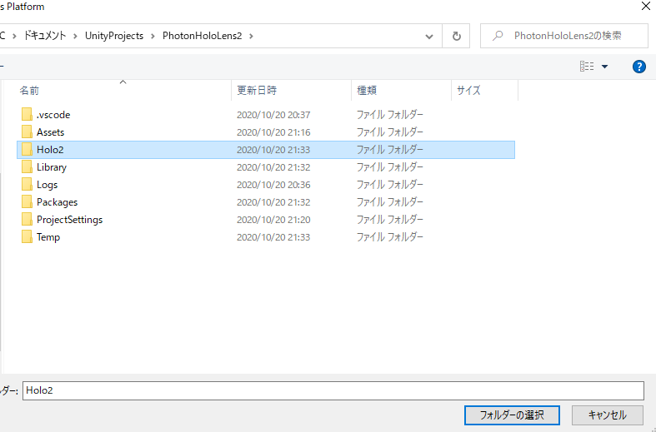Sort by 名前 column header
The height and width of the screenshot is (432, 656).
click(29, 91)
